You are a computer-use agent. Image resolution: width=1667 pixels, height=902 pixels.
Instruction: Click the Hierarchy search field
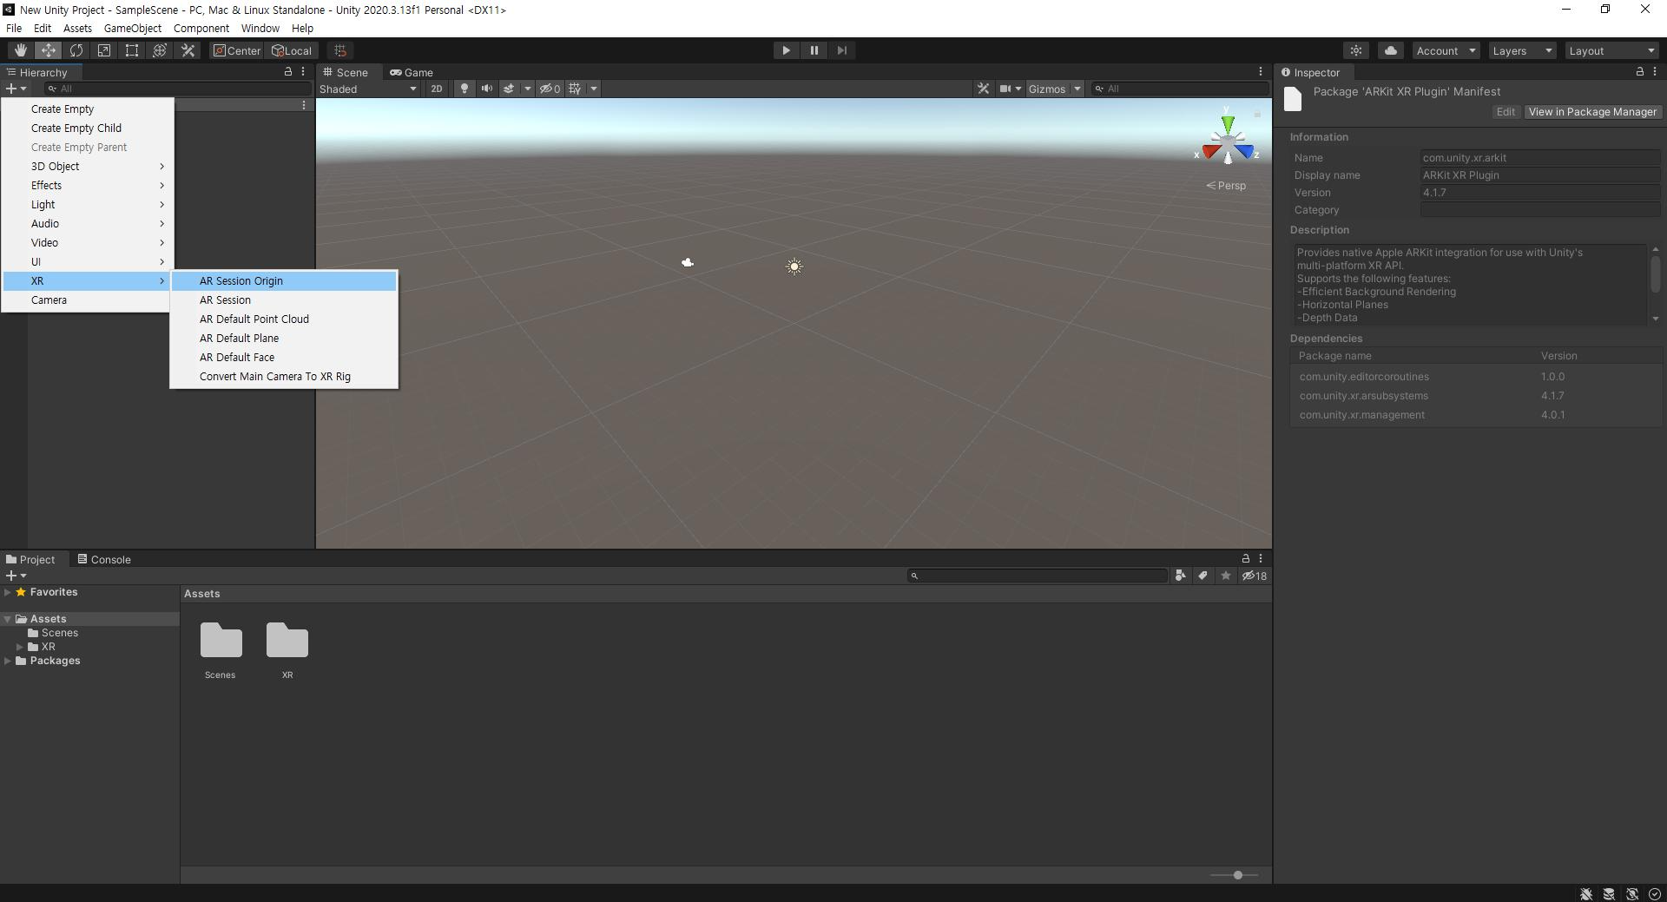[x=178, y=89]
